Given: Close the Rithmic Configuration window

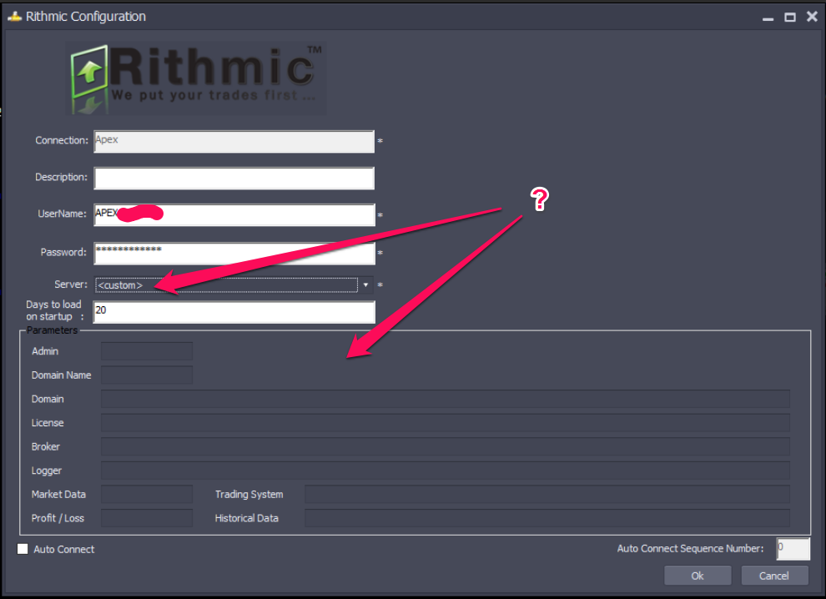Looking at the screenshot, I should pos(812,17).
